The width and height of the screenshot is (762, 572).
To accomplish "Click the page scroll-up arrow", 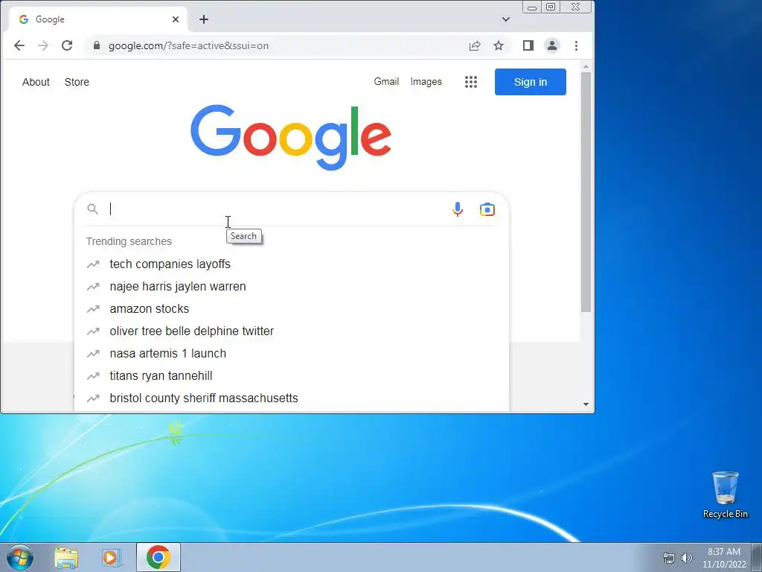I will [586, 66].
